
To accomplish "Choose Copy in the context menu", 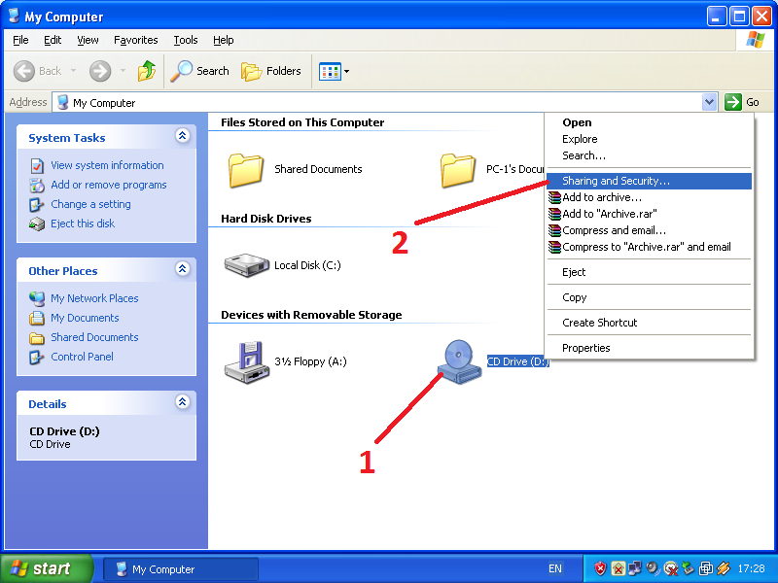I will click(574, 297).
